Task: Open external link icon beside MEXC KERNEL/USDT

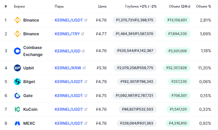Action: [86, 123]
